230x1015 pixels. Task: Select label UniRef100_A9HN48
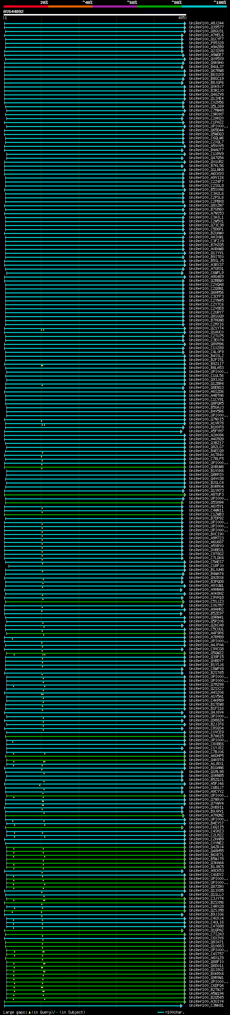pos(206,589)
